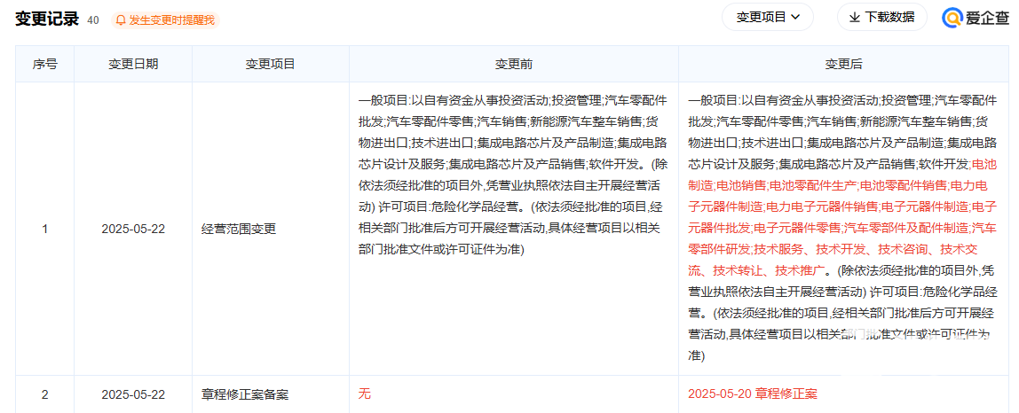Click 经营范围变更 in row 1
1019x413 pixels.
pyautogui.click(x=239, y=229)
